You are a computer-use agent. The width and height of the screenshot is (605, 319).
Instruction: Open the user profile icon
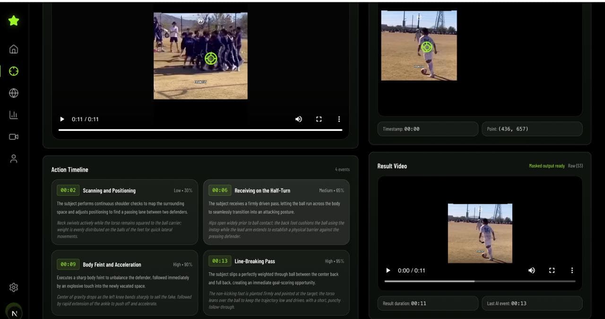13,158
